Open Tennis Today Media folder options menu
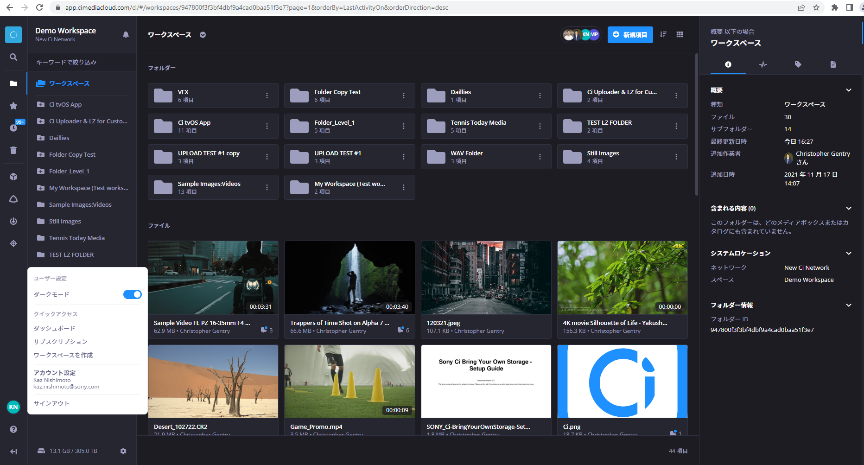 point(540,126)
